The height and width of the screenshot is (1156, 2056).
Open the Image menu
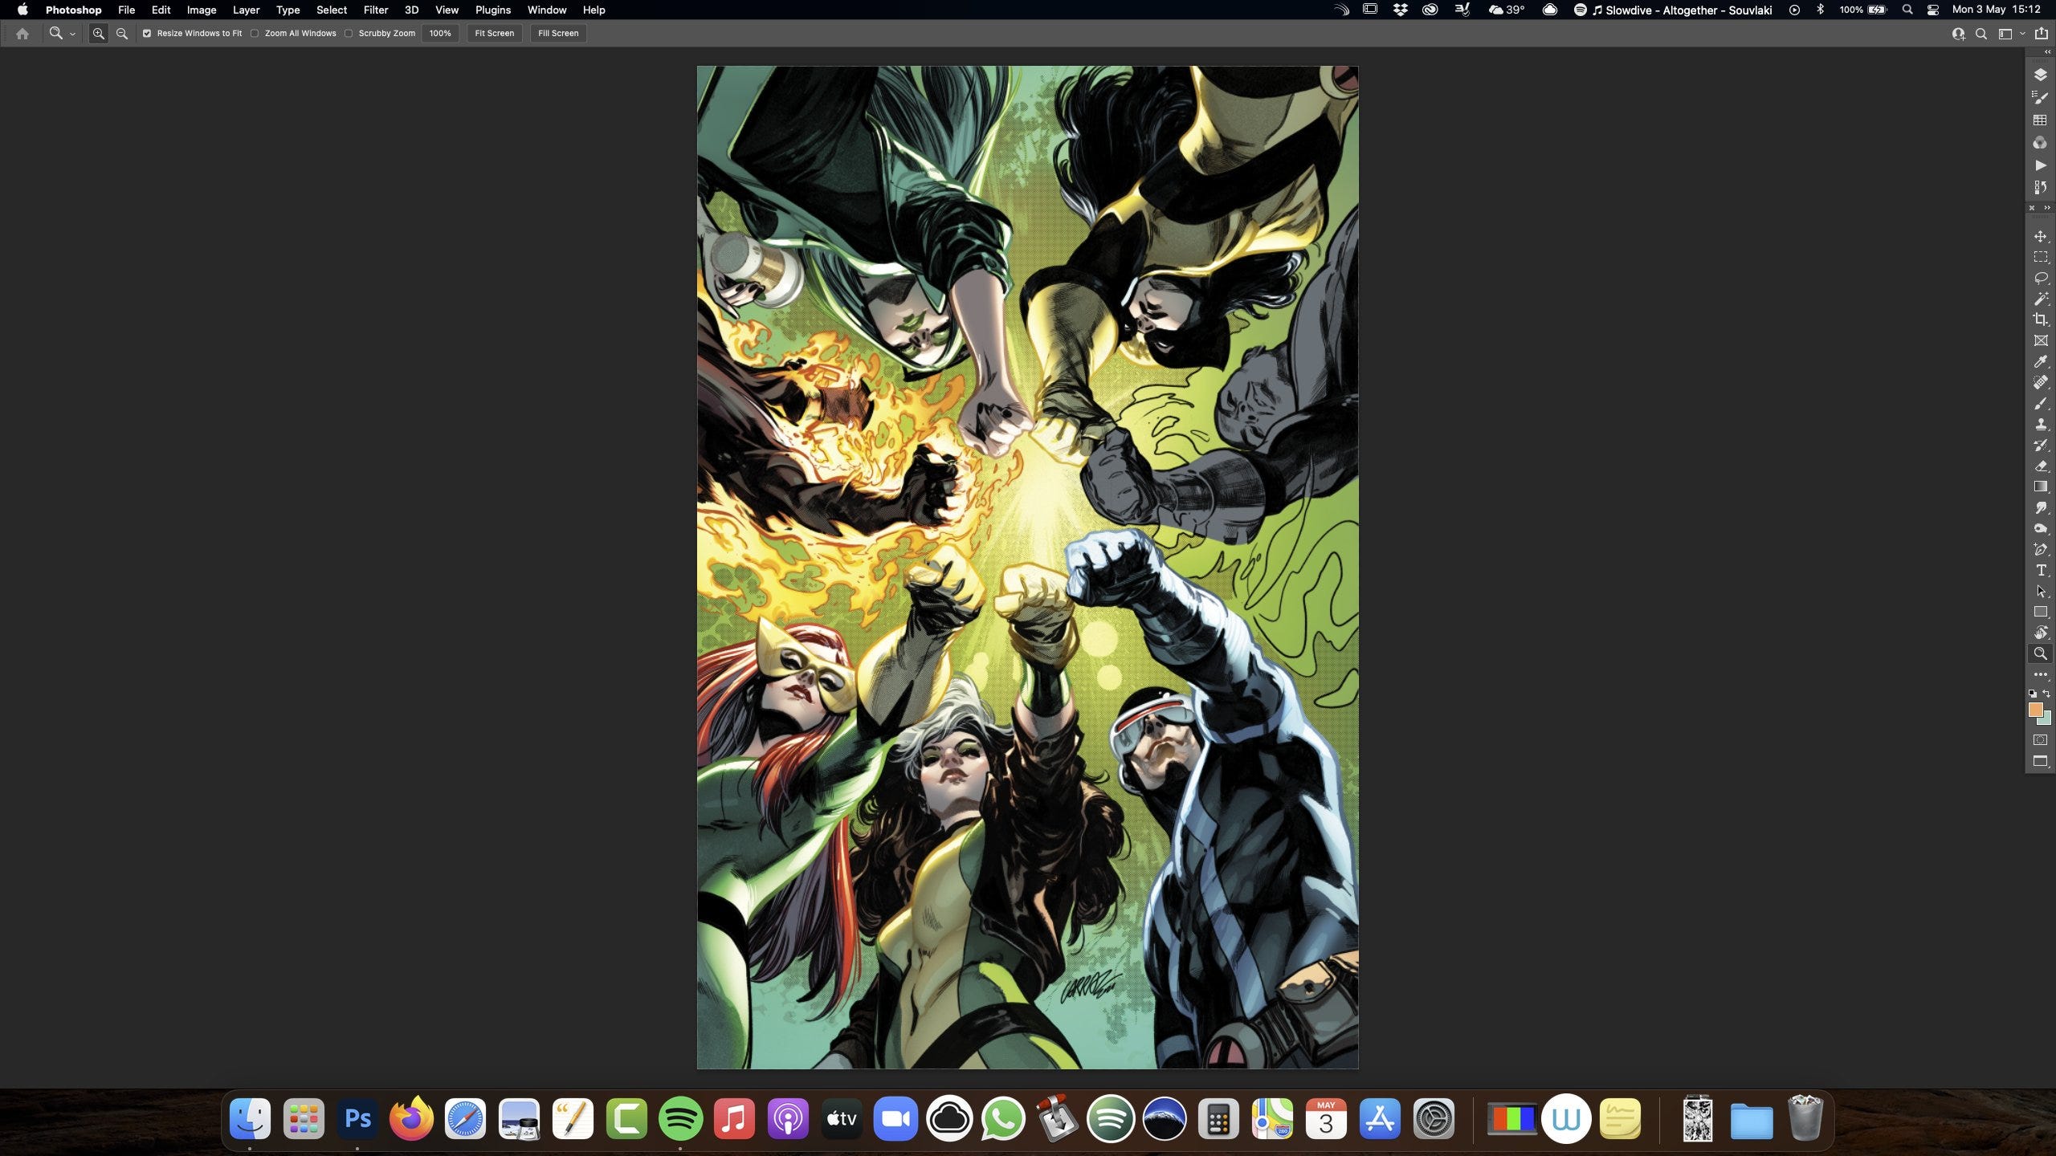coord(202,10)
